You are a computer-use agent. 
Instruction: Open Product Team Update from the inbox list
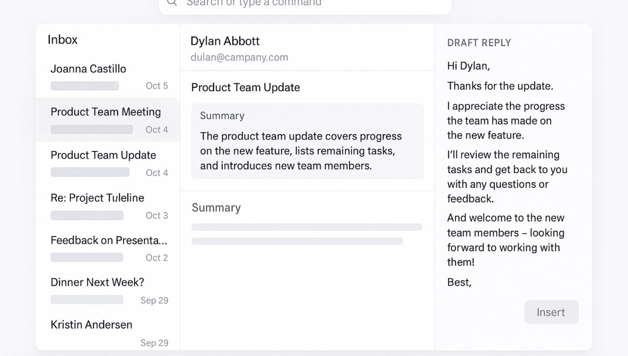pyautogui.click(x=107, y=163)
